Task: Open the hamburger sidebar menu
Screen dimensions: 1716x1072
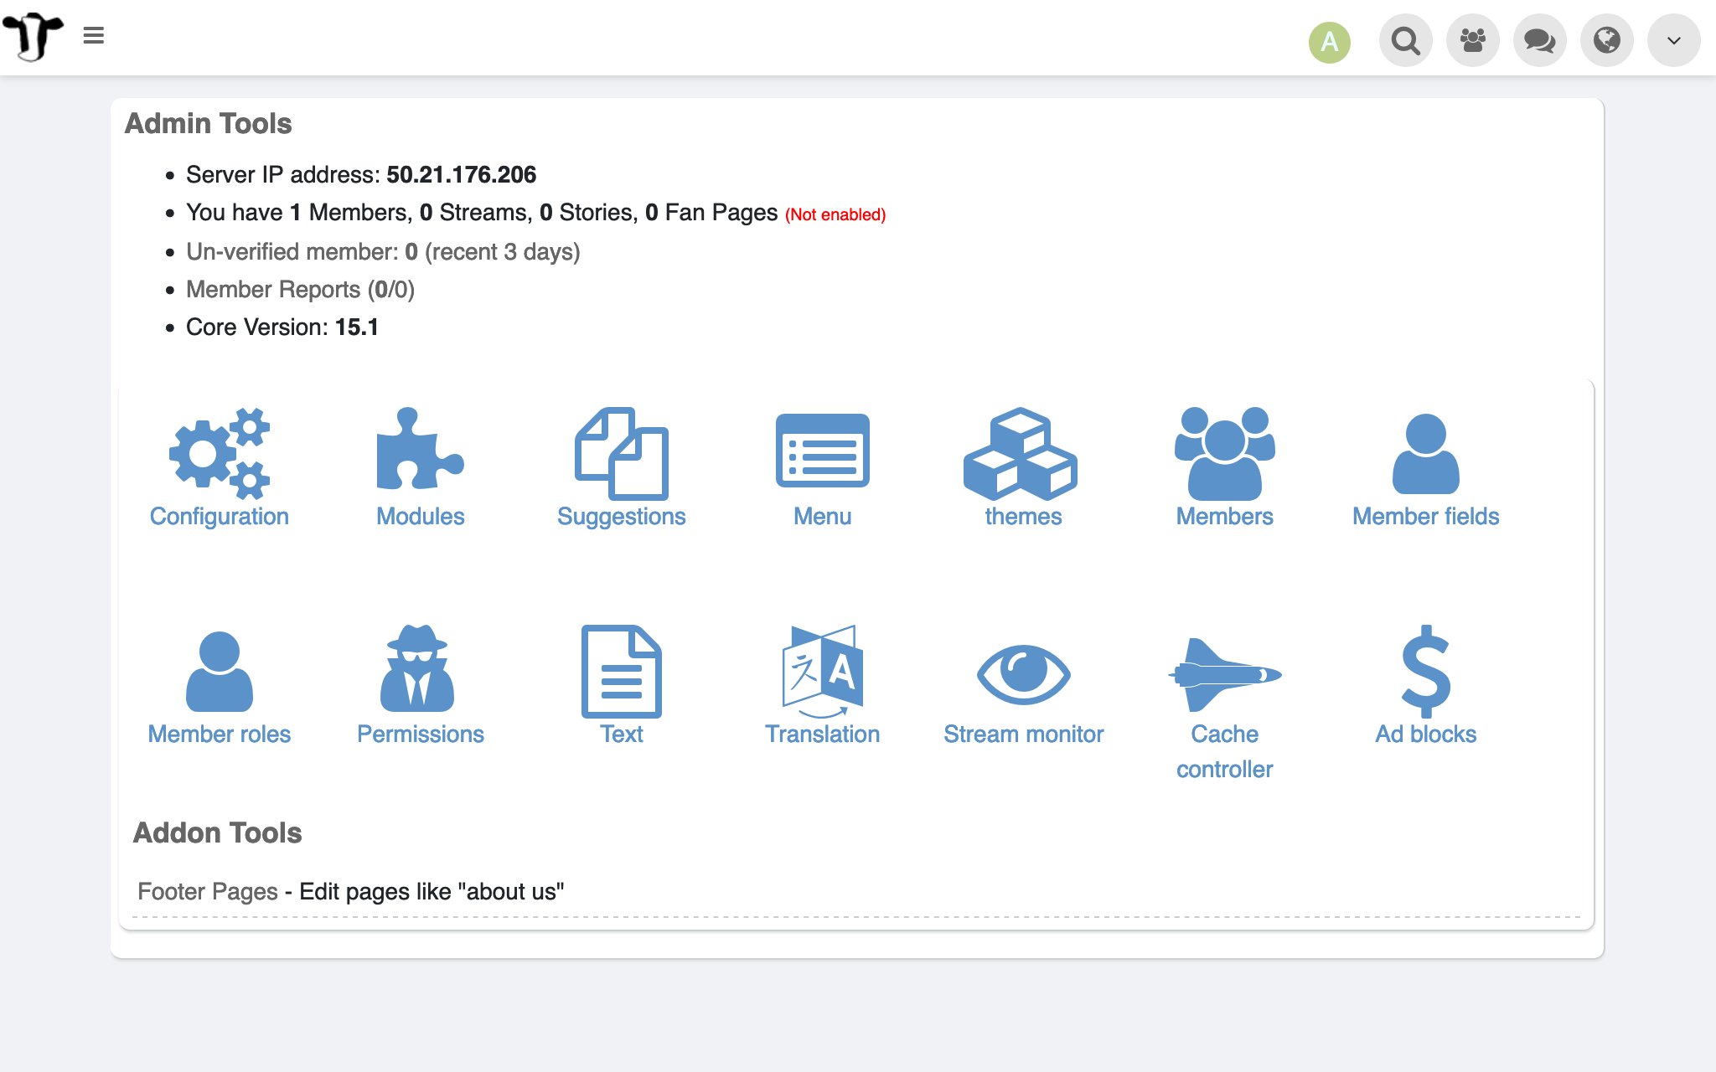Action: pyautogui.click(x=94, y=36)
